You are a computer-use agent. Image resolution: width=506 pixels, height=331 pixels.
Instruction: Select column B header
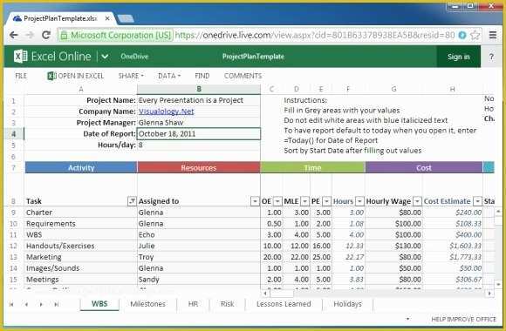click(199, 89)
